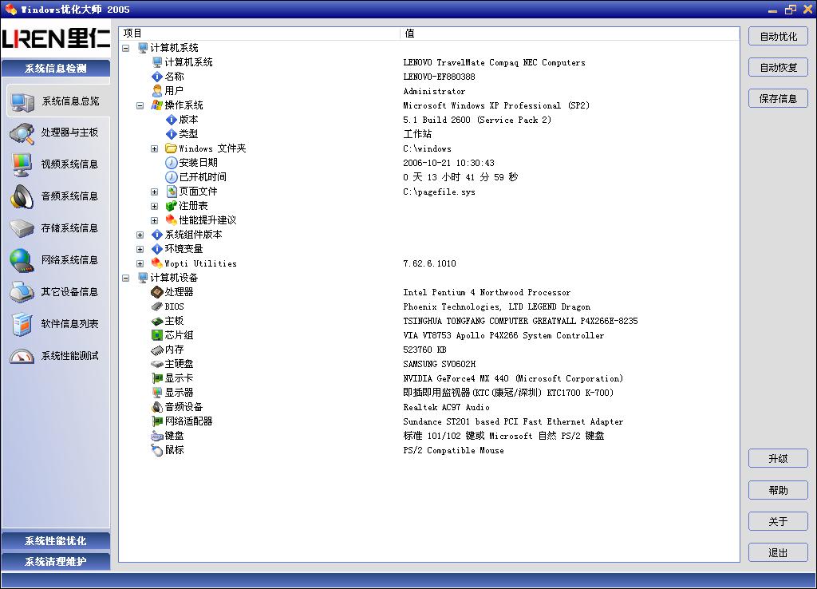Click the 值 column header
The image size is (817, 589).
(x=570, y=34)
